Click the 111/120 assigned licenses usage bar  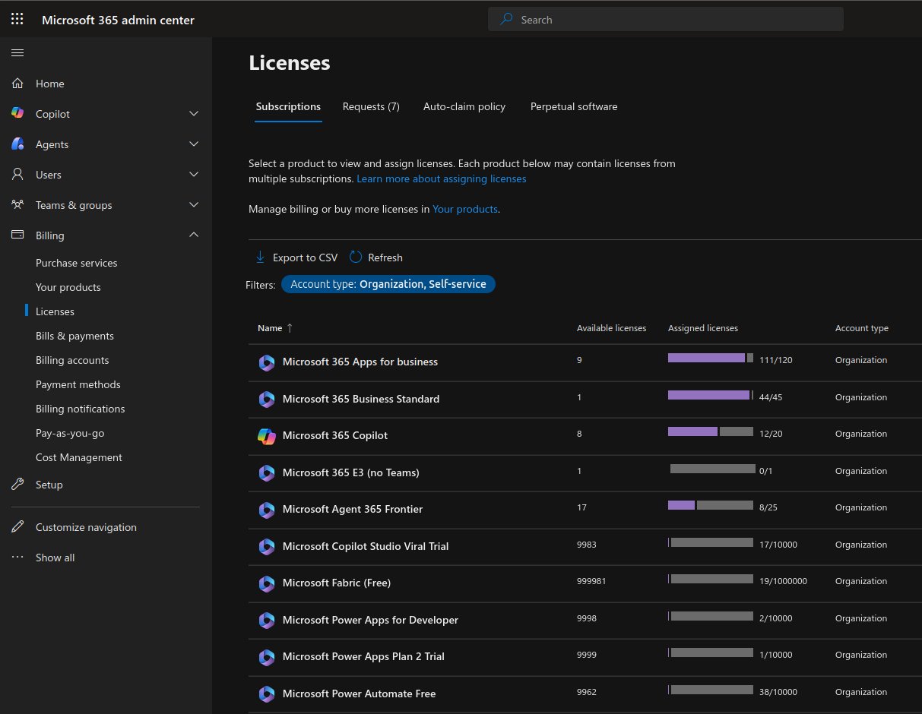click(711, 358)
